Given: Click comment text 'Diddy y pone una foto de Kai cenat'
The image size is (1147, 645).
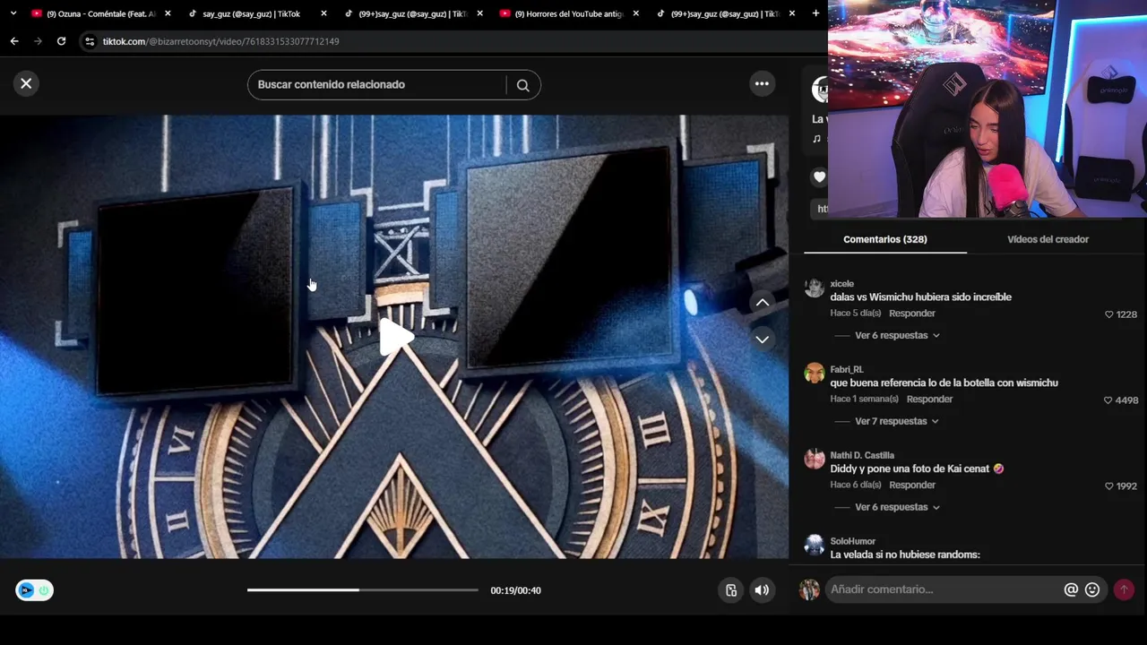Looking at the screenshot, I should point(910,469).
